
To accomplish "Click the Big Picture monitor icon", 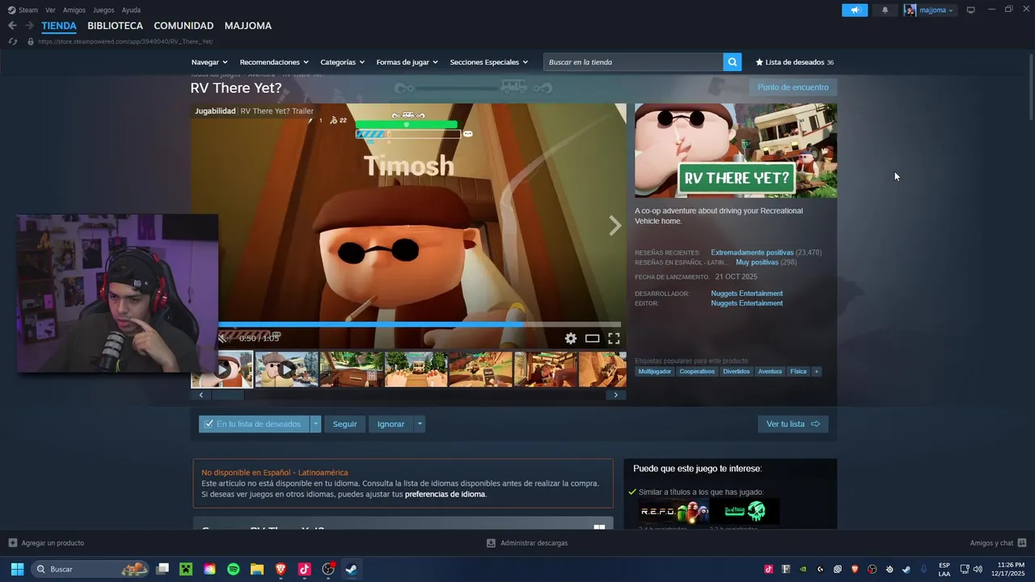I will pos(971,10).
